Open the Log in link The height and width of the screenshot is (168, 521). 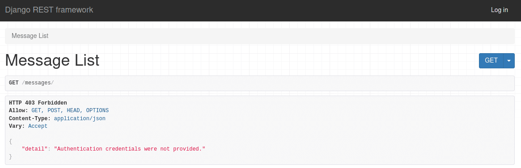[x=500, y=10]
